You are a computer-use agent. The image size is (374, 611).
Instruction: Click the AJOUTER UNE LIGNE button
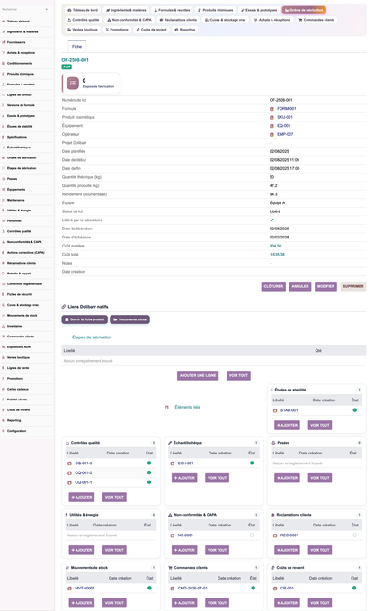click(x=198, y=375)
